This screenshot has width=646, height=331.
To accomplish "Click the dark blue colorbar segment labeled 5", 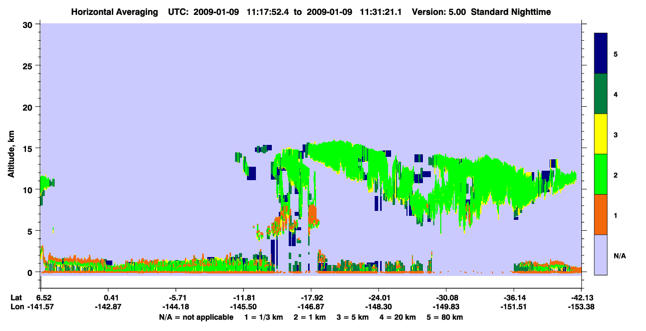I will (601, 53).
